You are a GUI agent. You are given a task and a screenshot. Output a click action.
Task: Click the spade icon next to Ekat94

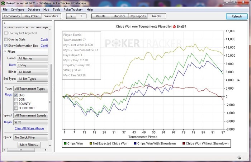click(x=174, y=27)
